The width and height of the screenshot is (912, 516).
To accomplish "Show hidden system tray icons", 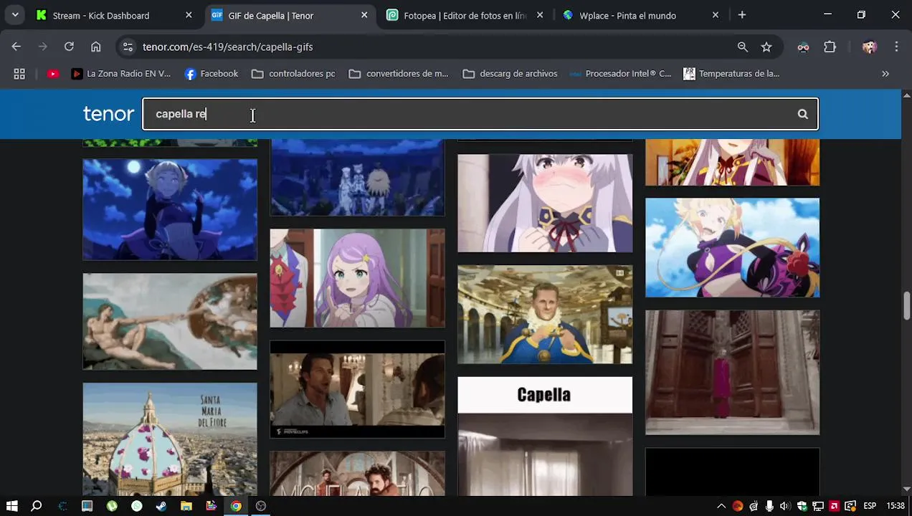I will (x=721, y=506).
